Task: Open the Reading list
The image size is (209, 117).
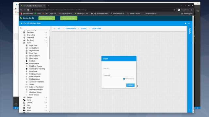Action: (187, 14)
